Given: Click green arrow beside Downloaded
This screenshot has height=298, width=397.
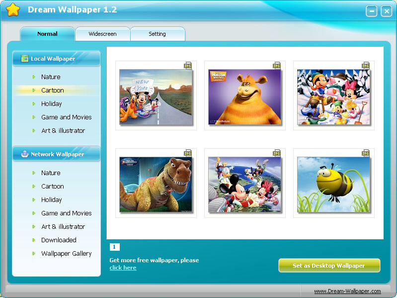Looking at the screenshot, I should pyautogui.click(x=34, y=240).
